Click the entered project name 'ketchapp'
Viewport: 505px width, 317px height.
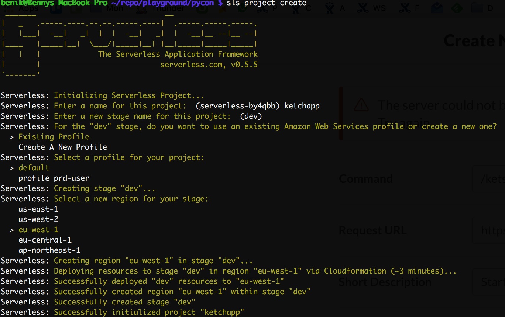302,106
